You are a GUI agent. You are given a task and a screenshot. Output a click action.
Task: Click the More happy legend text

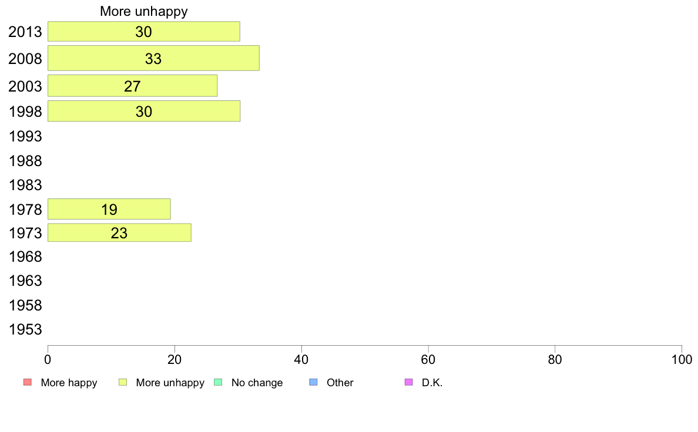tap(69, 383)
